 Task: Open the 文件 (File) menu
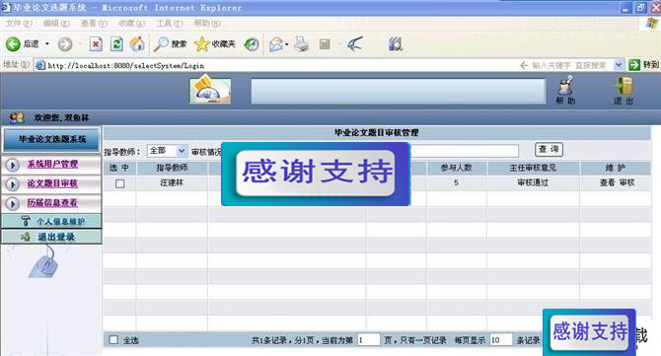pyautogui.click(x=19, y=23)
